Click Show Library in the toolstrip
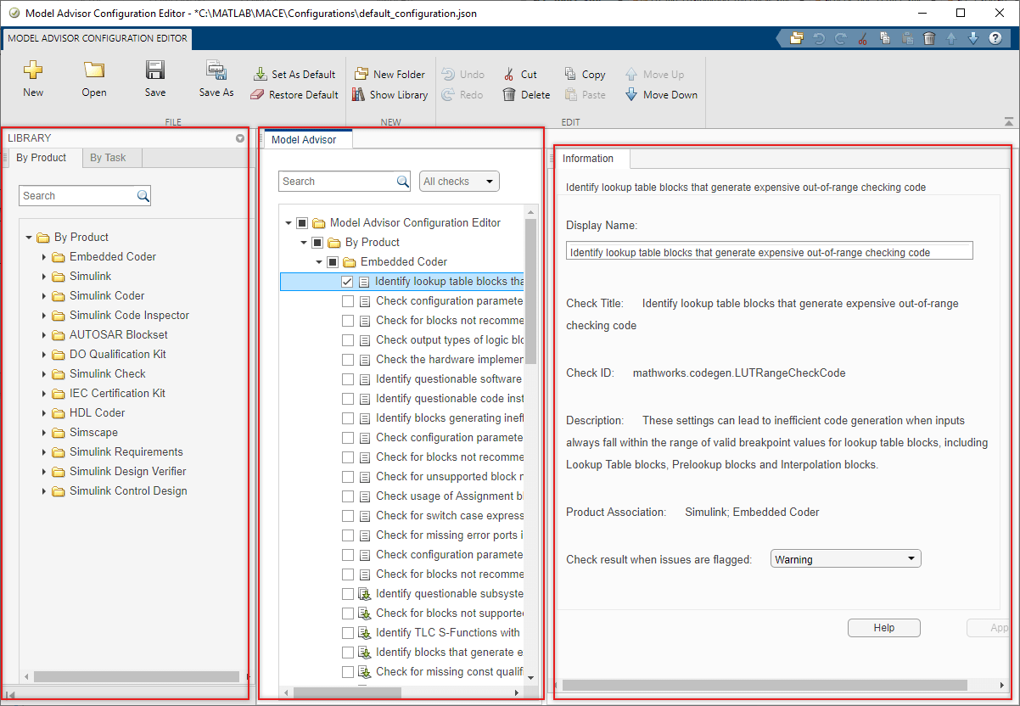The width and height of the screenshot is (1020, 706). coord(390,95)
